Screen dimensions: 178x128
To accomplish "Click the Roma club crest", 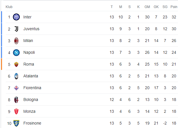I will 16,64.
